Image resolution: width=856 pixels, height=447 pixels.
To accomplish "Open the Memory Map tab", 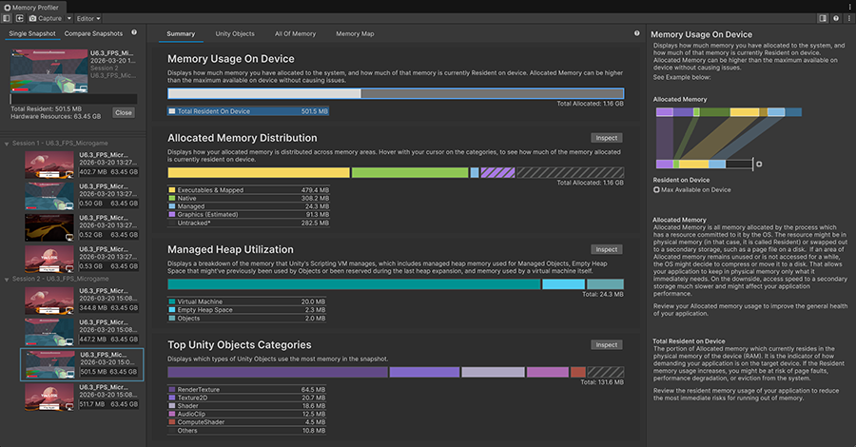I will [x=355, y=34].
